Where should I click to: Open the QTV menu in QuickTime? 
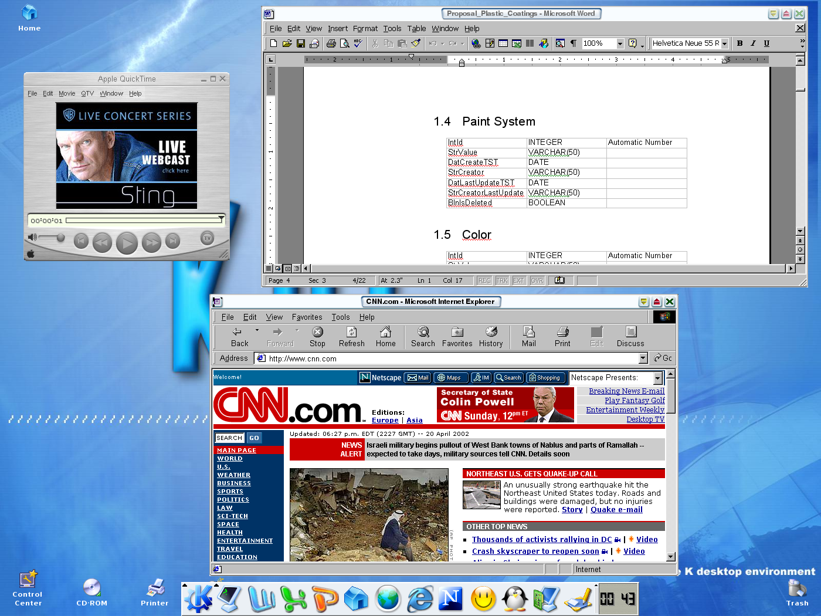coord(87,93)
